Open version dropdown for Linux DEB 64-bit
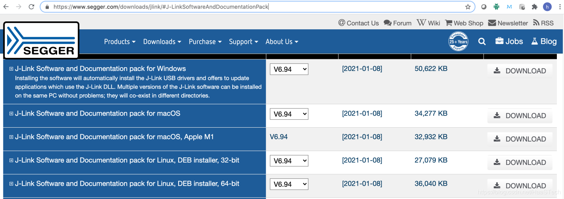Screen dimensions: 564x199 [289, 184]
